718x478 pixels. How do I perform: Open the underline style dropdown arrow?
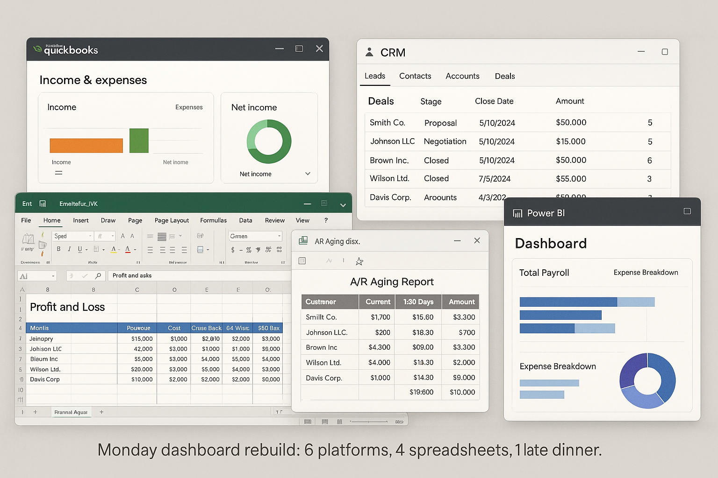click(x=86, y=250)
